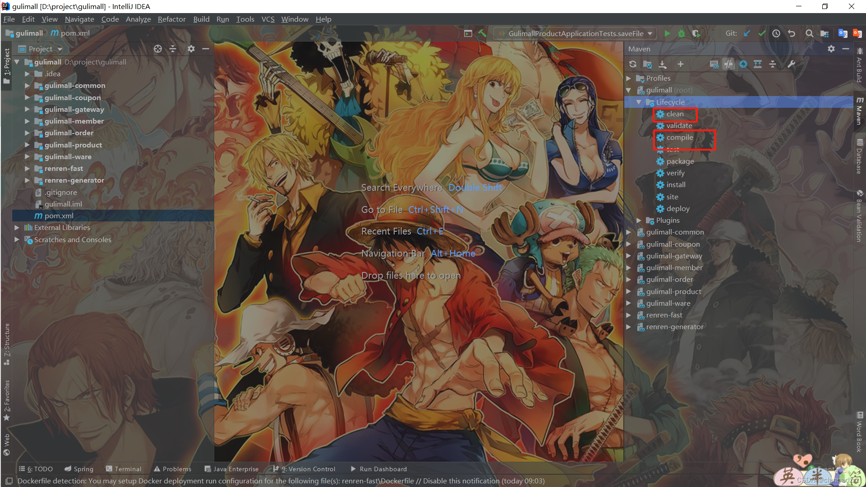Open the File menu

9,19
